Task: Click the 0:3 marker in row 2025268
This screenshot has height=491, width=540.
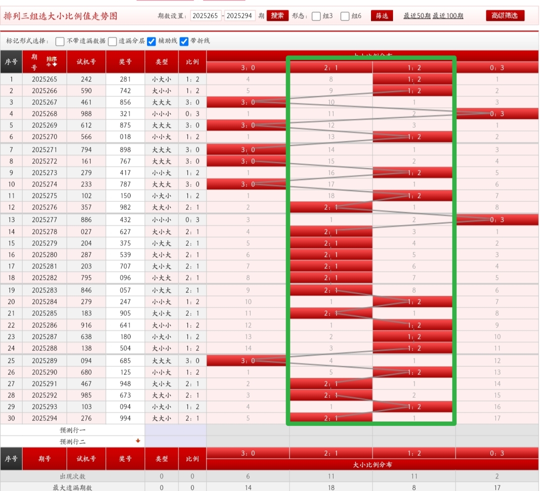Action: [496, 113]
